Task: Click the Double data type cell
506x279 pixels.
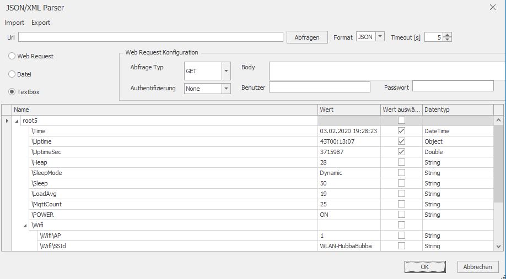Action: tap(458, 152)
